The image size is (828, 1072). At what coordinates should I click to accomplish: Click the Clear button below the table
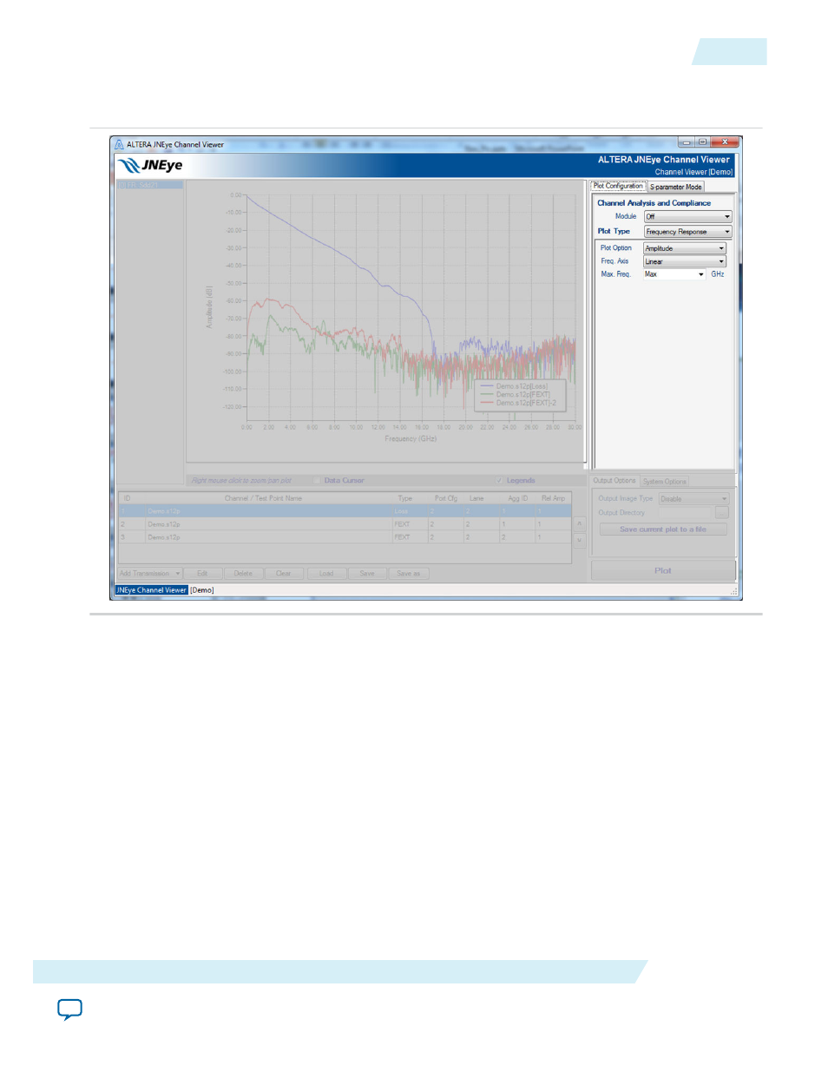pos(284,574)
